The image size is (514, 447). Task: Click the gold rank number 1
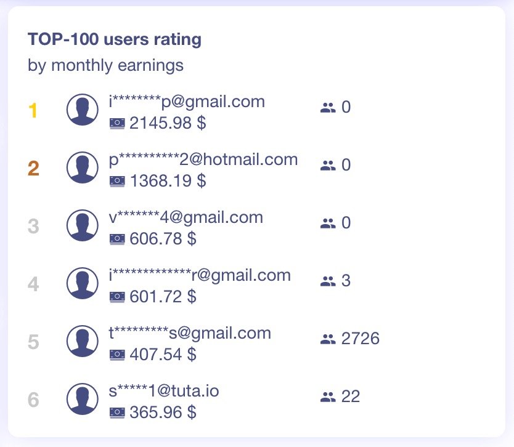pos(33,111)
